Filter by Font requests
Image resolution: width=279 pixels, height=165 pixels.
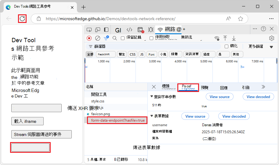coord(152,54)
